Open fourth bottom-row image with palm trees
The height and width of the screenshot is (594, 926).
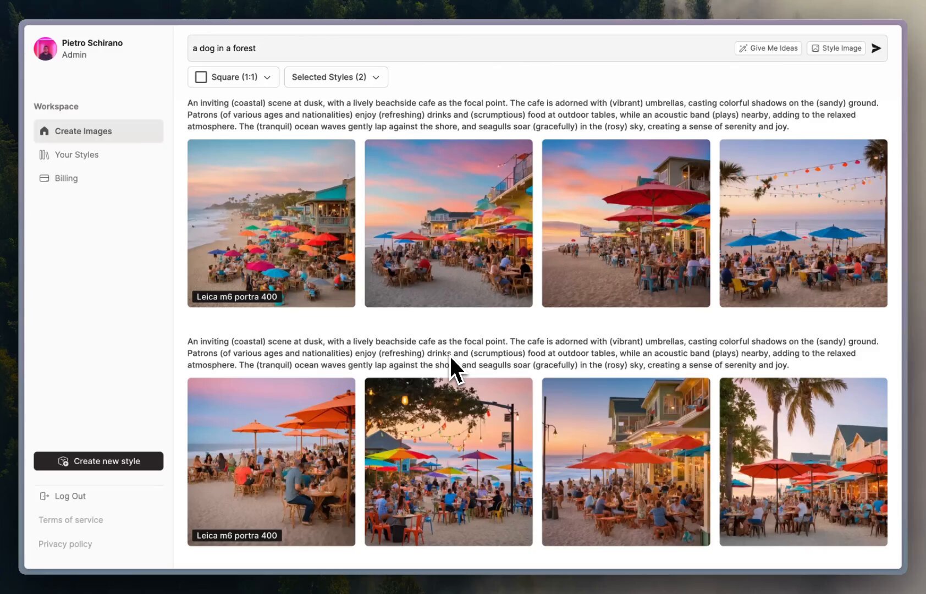coord(803,462)
